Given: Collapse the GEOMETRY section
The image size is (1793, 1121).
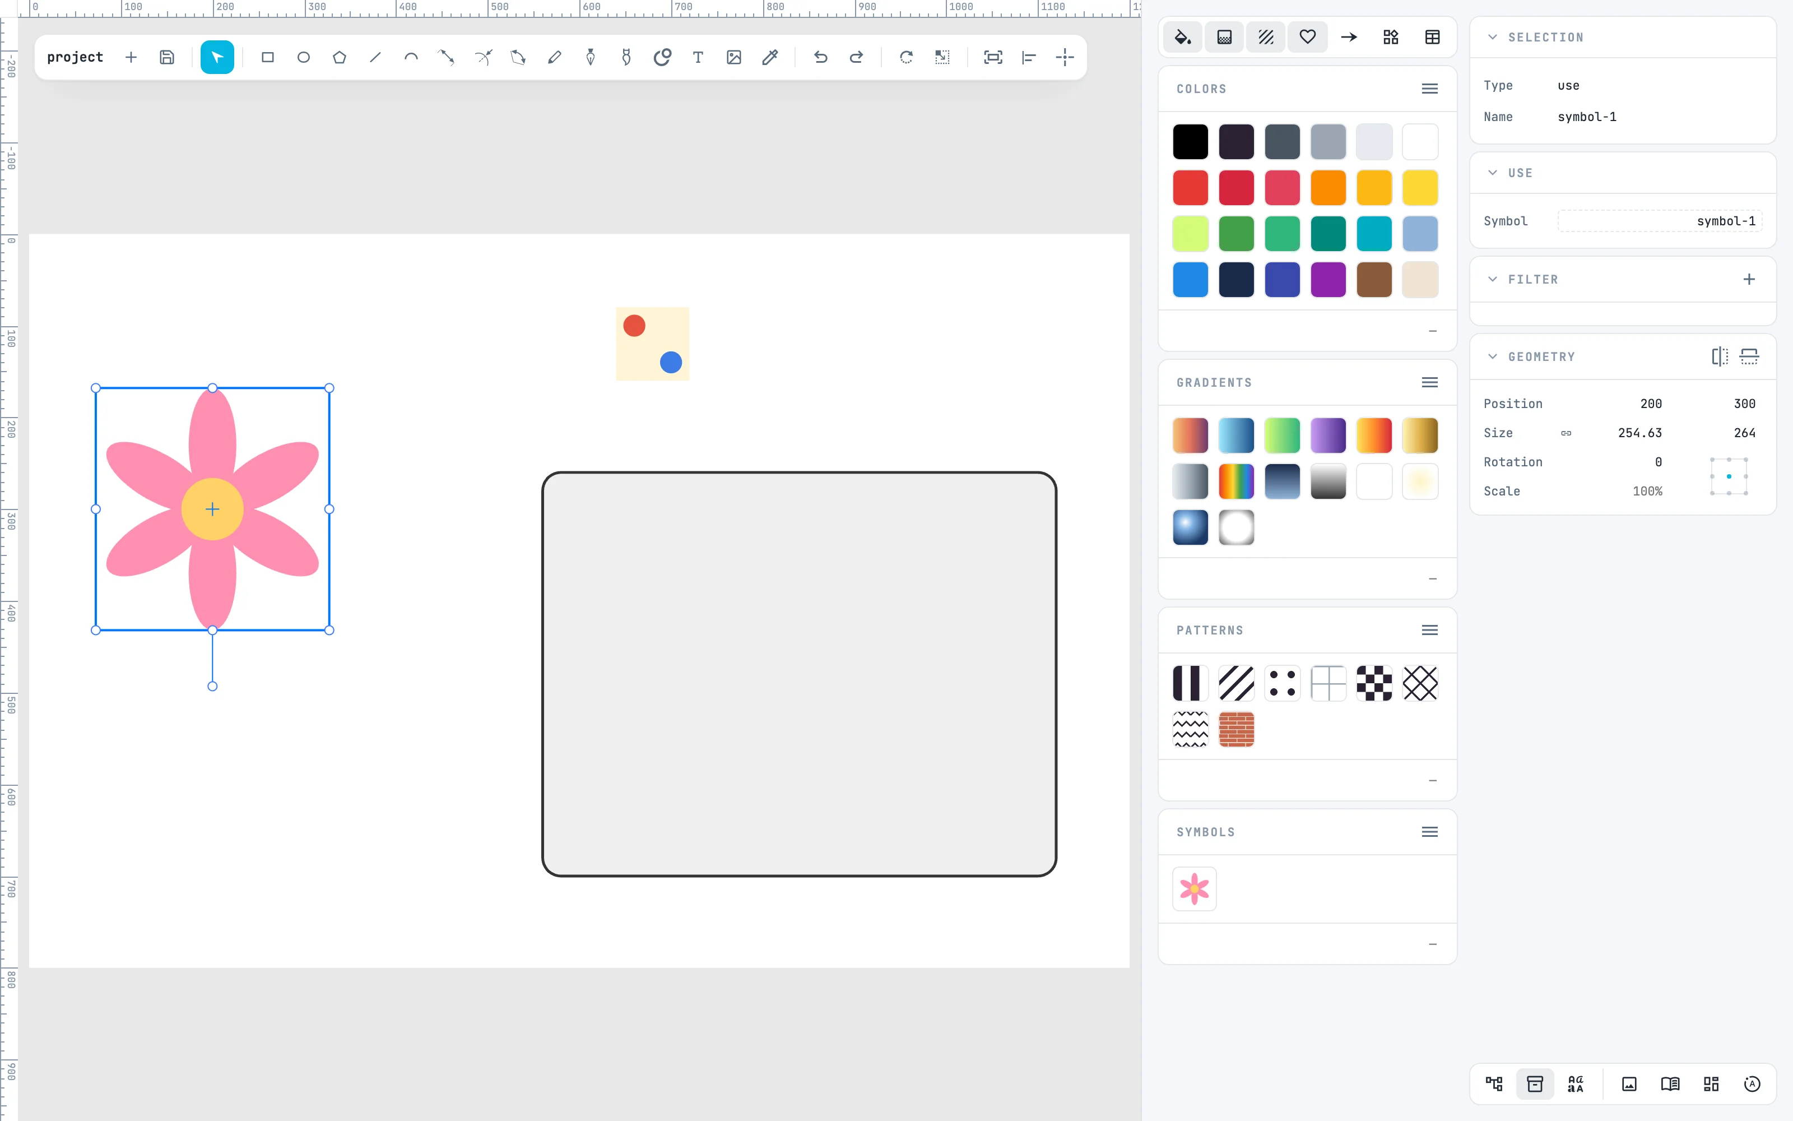Looking at the screenshot, I should point(1492,356).
